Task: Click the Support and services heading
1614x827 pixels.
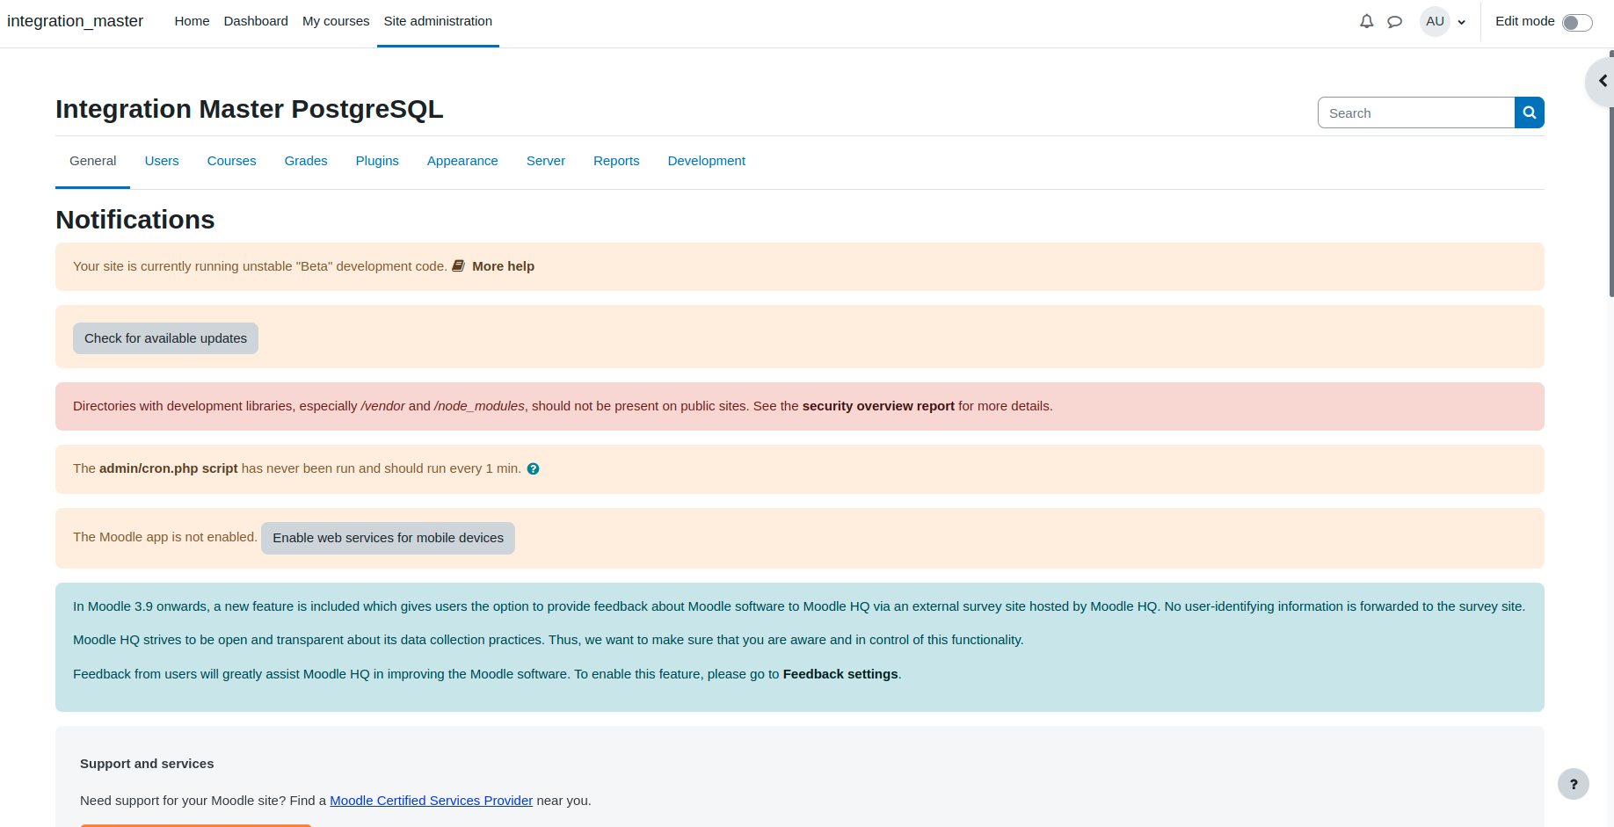Action: 147,764
